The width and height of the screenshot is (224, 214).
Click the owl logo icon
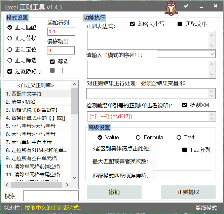click(x=171, y=8)
